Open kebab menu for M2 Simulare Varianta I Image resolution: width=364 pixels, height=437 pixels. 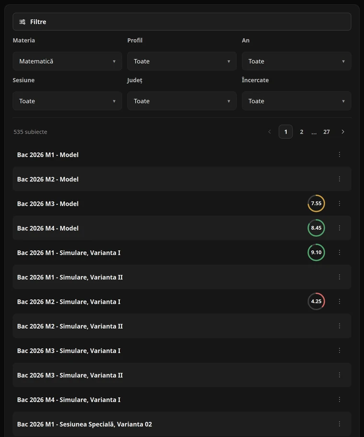(339, 301)
